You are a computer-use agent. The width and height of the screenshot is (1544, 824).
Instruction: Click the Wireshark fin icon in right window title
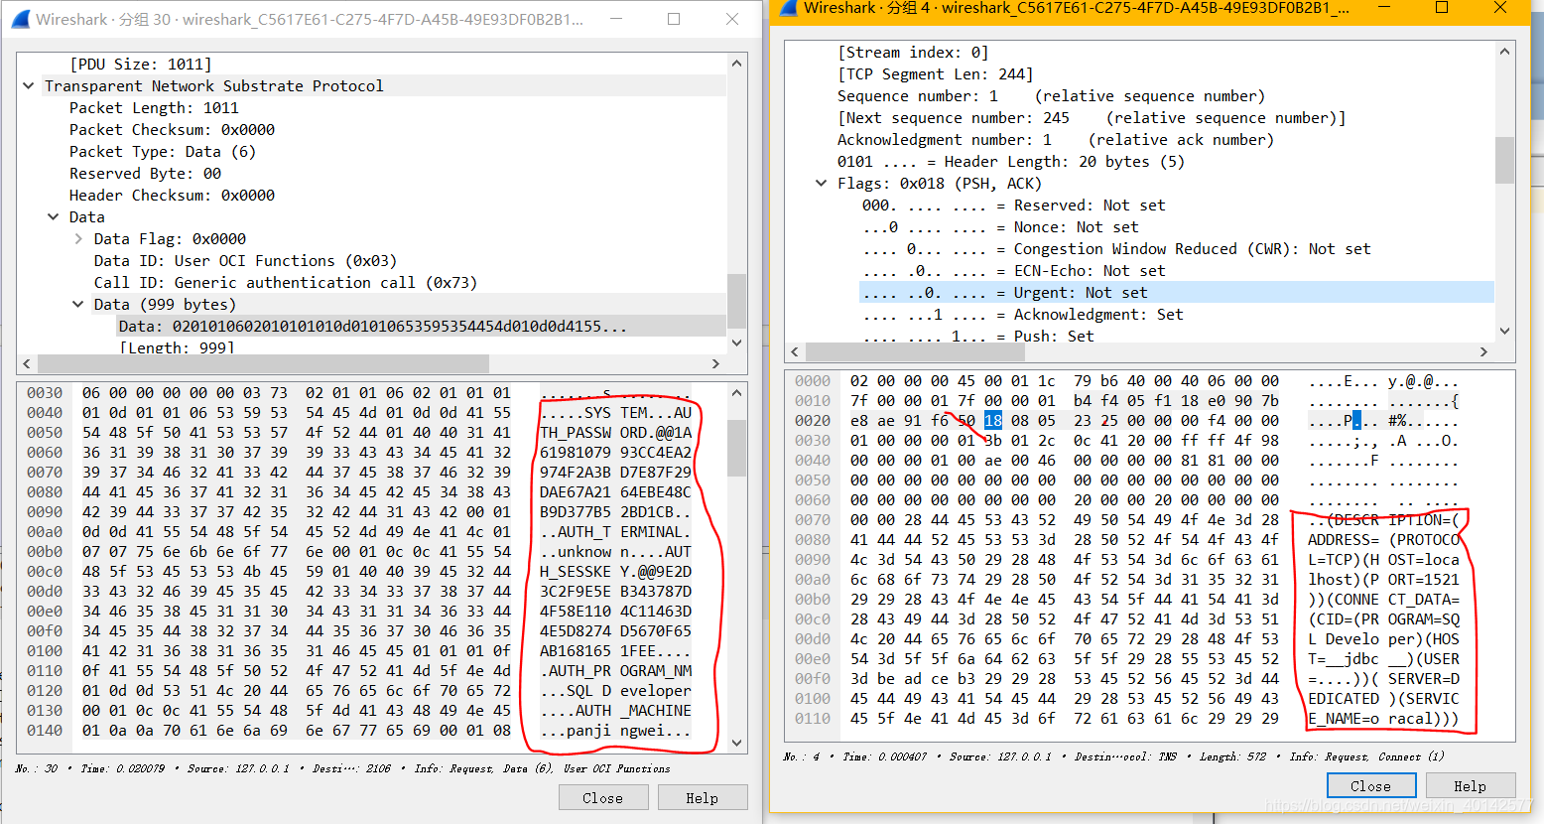click(x=788, y=8)
